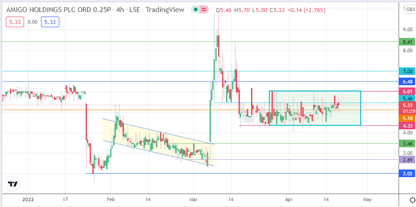This screenshot has height=207, width=416.
Task: Click the TradingView logo icon
Action: 13,184
